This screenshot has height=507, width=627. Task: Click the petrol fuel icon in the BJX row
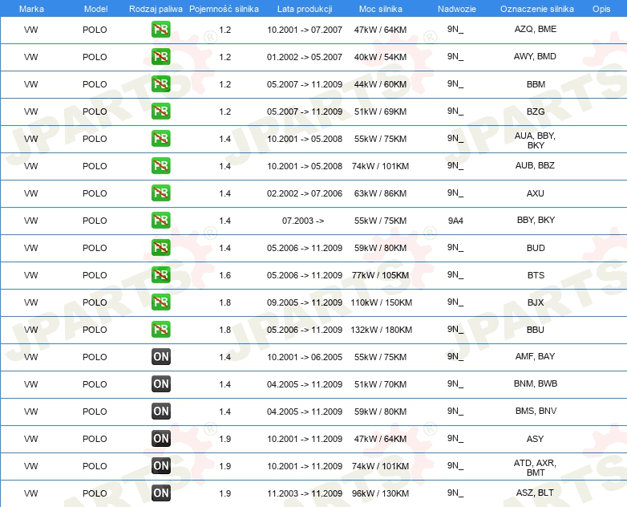(x=160, y=302)
